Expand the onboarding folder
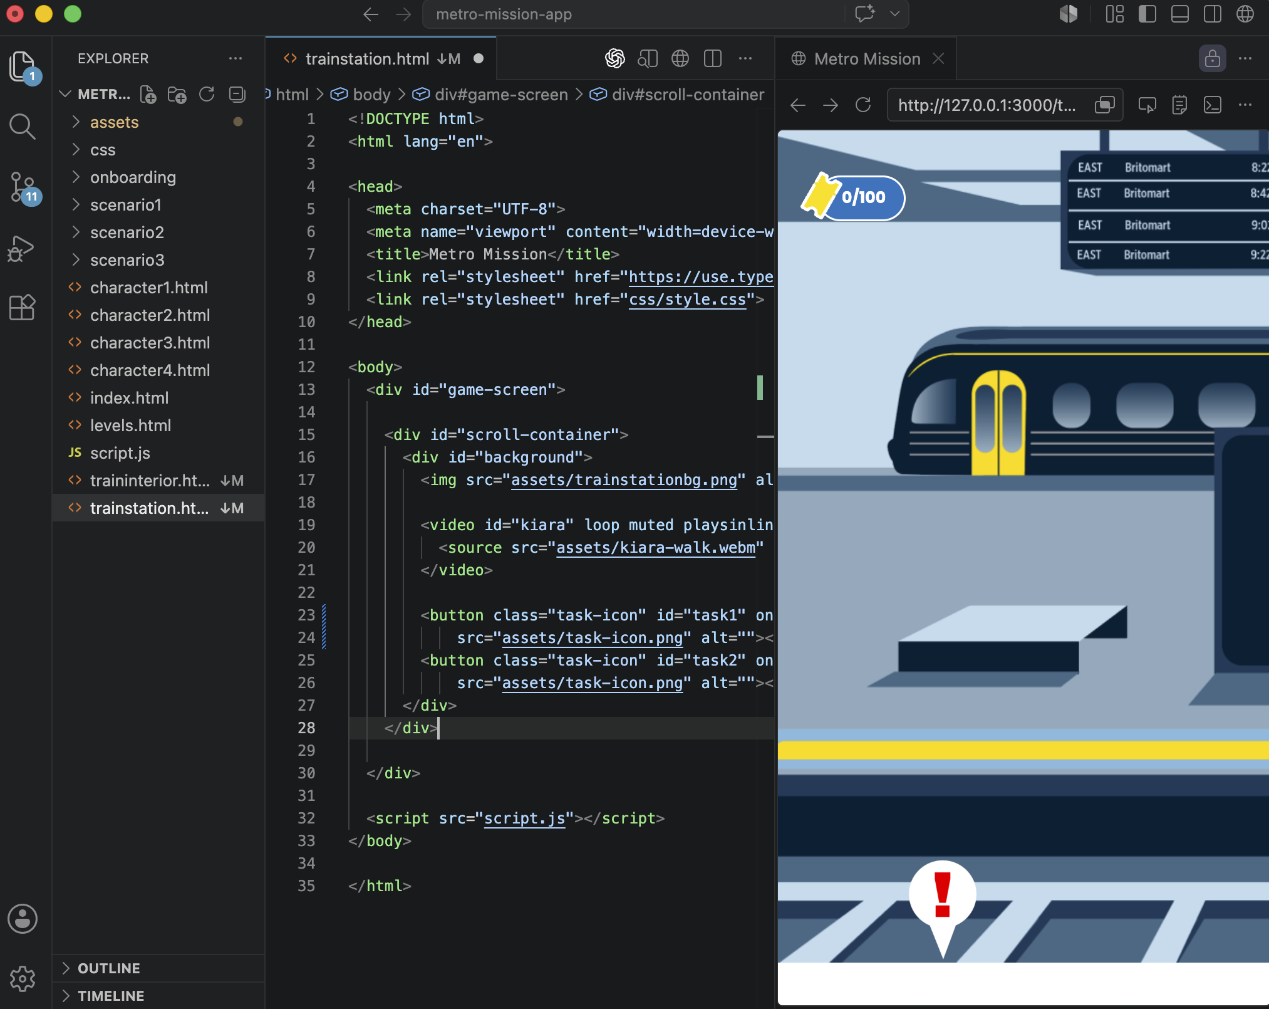The image size is (1269, 1009). click(158, 177)
